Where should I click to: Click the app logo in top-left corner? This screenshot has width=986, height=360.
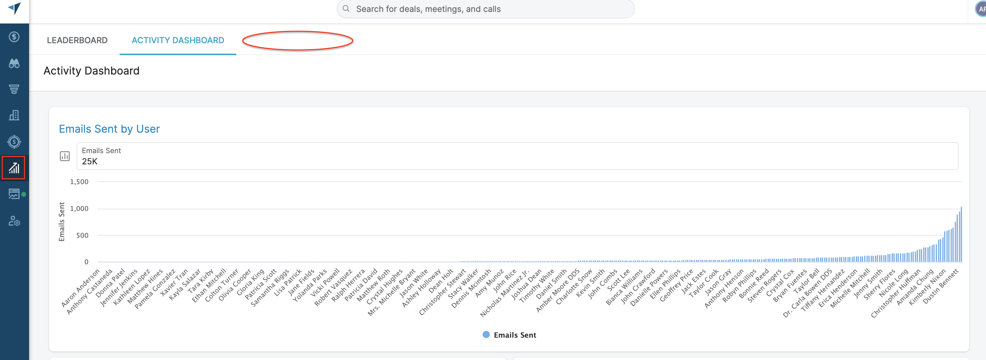tap(14, 8)
